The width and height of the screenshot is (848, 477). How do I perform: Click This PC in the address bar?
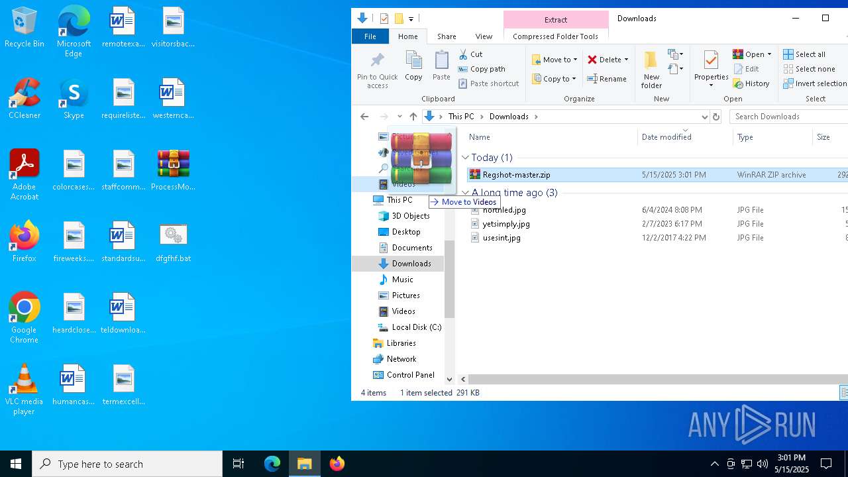461,117
